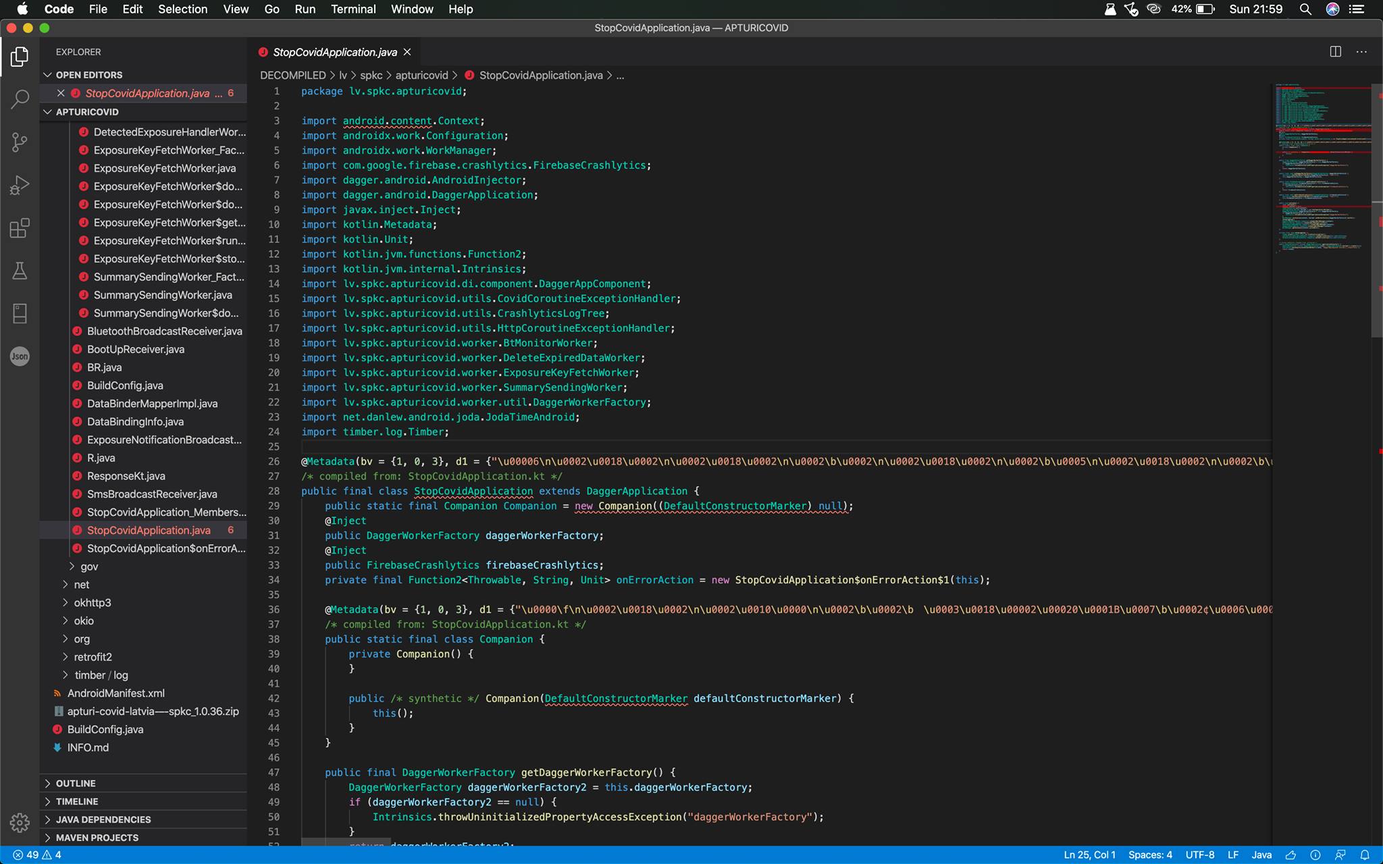Open the Go menu
Screen dimensions: 1383x864
pos(272,9)
